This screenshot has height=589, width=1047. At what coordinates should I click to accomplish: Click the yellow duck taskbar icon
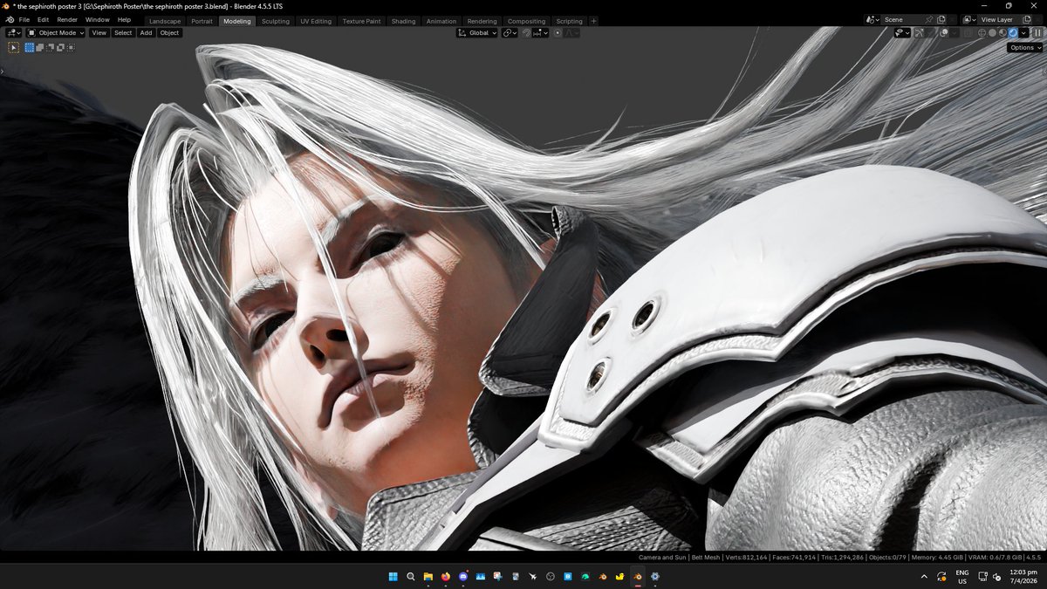click(x=620, y=577)
